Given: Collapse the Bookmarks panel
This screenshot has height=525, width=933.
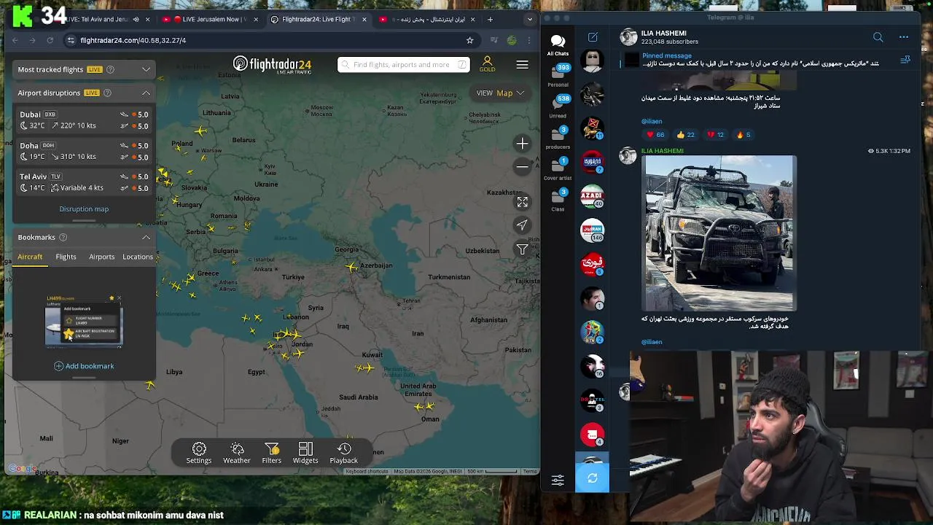Looking at the screenshot, I should point(146,237).
